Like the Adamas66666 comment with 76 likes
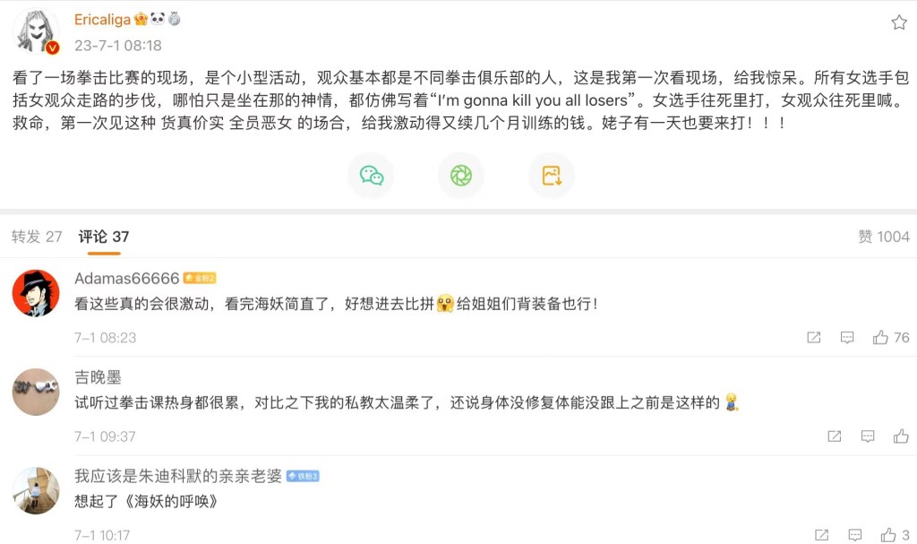917x544 pixels. pyautogui.click(x=881, y=338)
